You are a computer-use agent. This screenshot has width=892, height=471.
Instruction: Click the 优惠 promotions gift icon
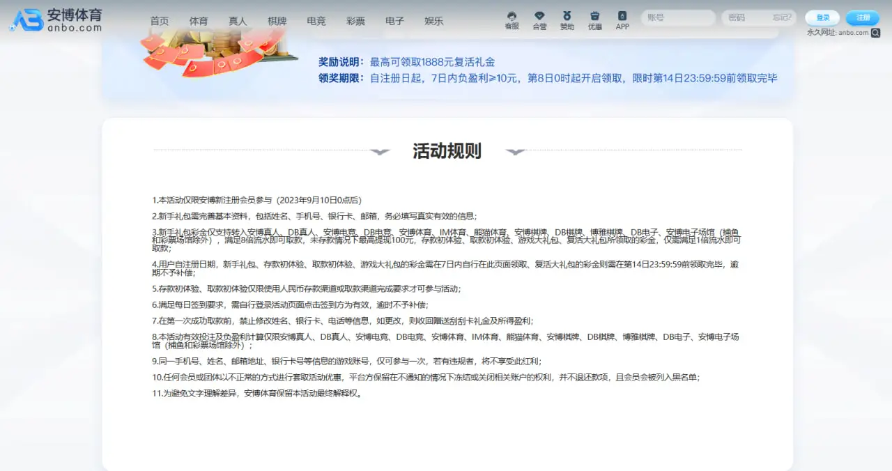click(594, 18)
